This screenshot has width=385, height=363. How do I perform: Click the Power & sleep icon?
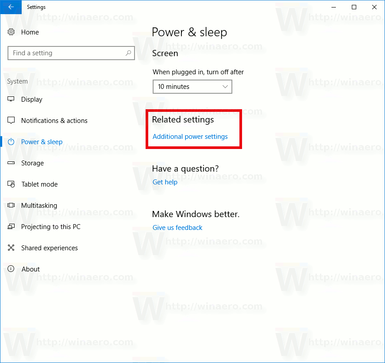(x=11, y=141)
